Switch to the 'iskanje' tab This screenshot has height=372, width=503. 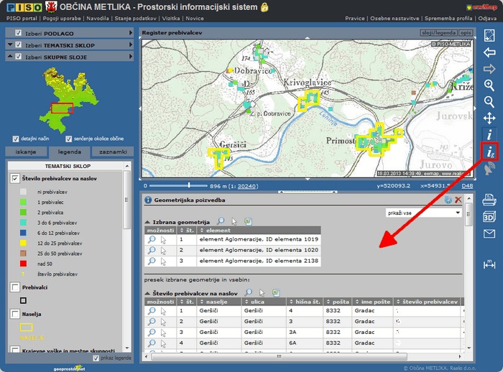25,152
